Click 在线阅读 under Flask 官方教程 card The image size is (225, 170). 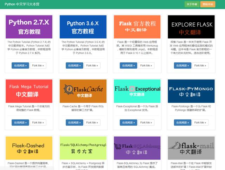[128, 65]
